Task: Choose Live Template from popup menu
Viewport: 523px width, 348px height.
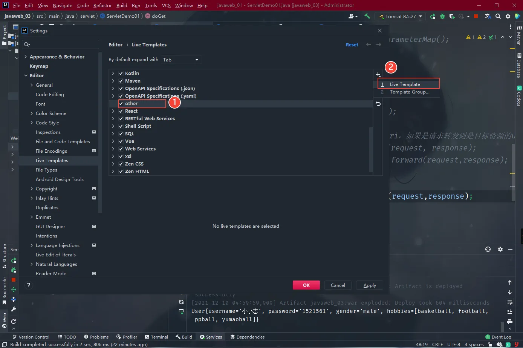Action: (x=408, y=84)
